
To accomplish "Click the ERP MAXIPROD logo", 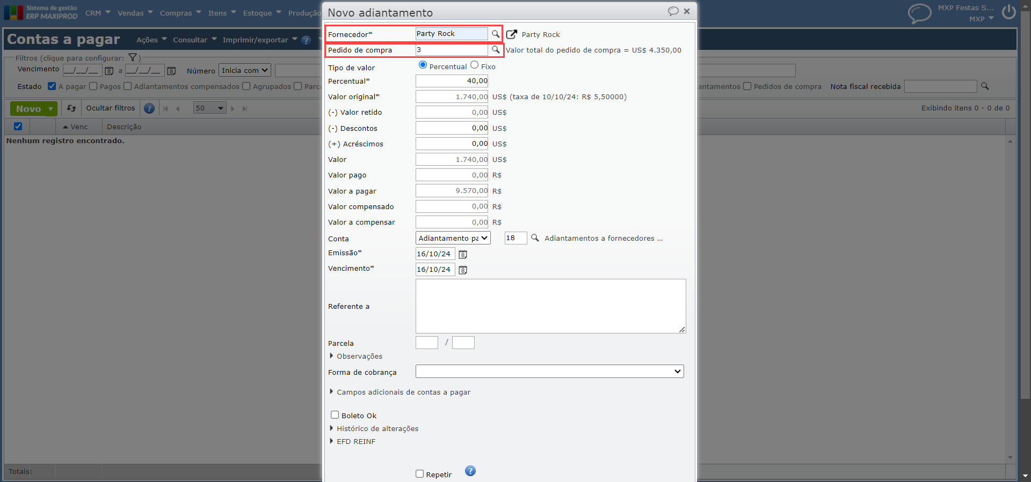I will click(x=41, y=12).
